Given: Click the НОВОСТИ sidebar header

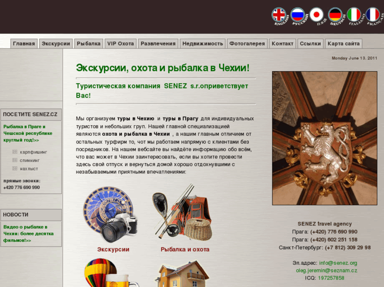Looking at the screenshot, I should click(31, 215).
